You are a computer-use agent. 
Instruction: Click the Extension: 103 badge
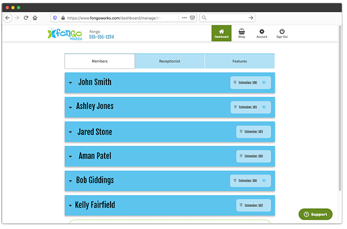(x=254, y=132)
